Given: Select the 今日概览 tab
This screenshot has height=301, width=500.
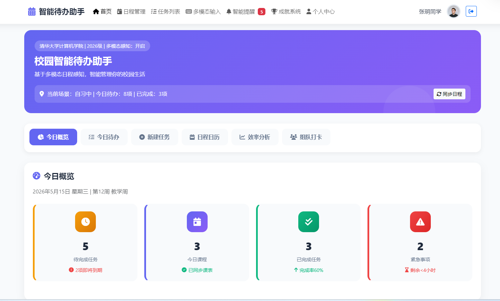Looking at the screenshot, I should 53,137.
